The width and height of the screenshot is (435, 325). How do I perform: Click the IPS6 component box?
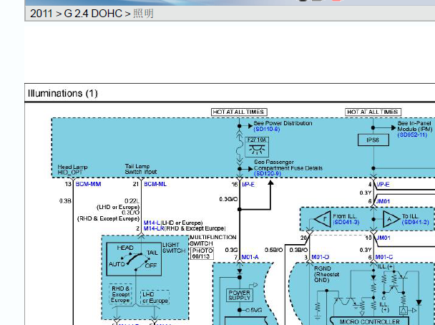(373, 140)
